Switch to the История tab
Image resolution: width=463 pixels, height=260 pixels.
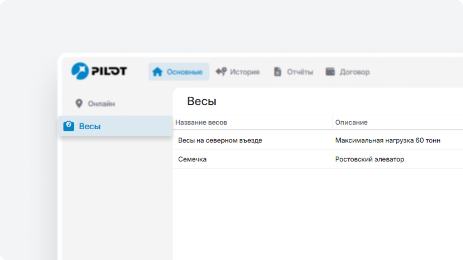(x=245, y=72)
